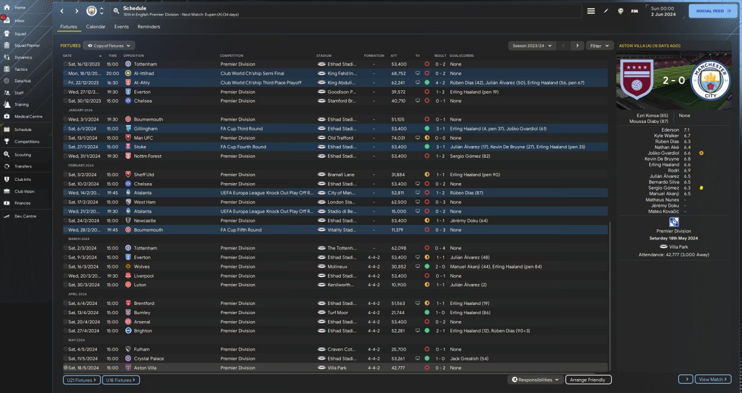Open Competitions in the sidebar

(x=27, y=141)
